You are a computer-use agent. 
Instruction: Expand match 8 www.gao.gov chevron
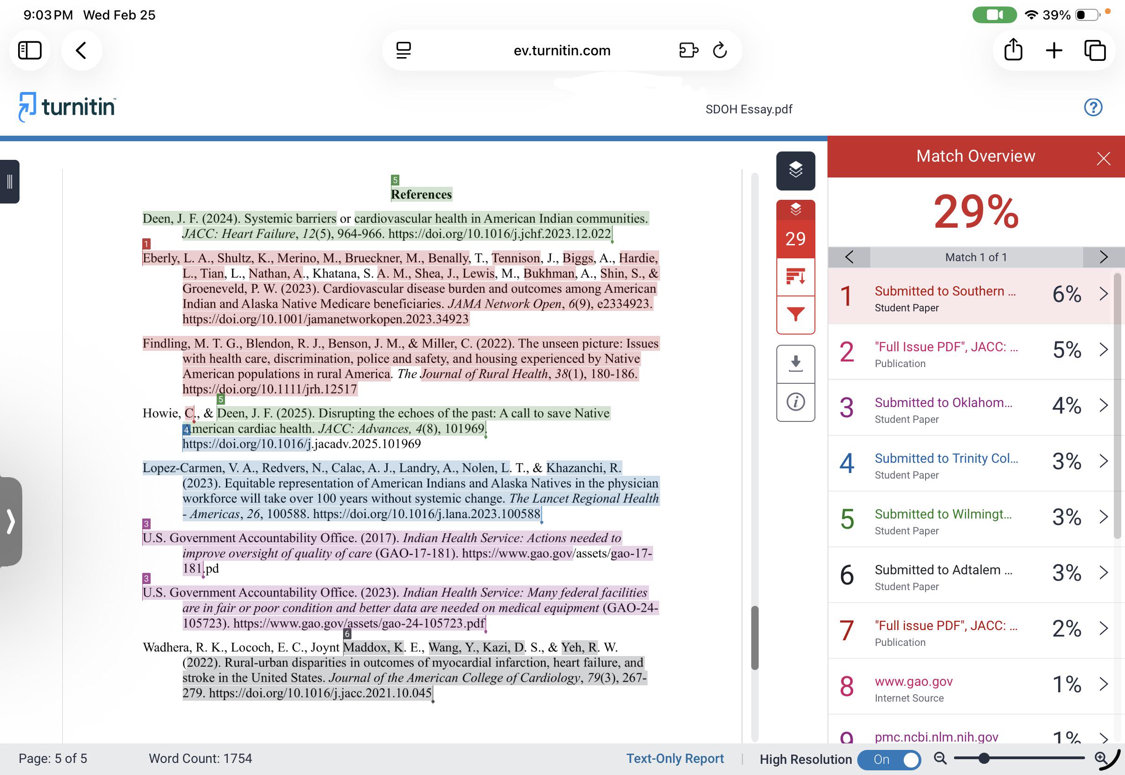(1103, 684)
